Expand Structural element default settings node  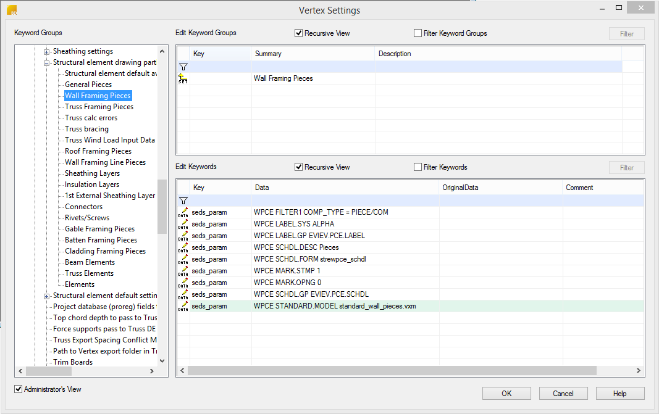47,296
